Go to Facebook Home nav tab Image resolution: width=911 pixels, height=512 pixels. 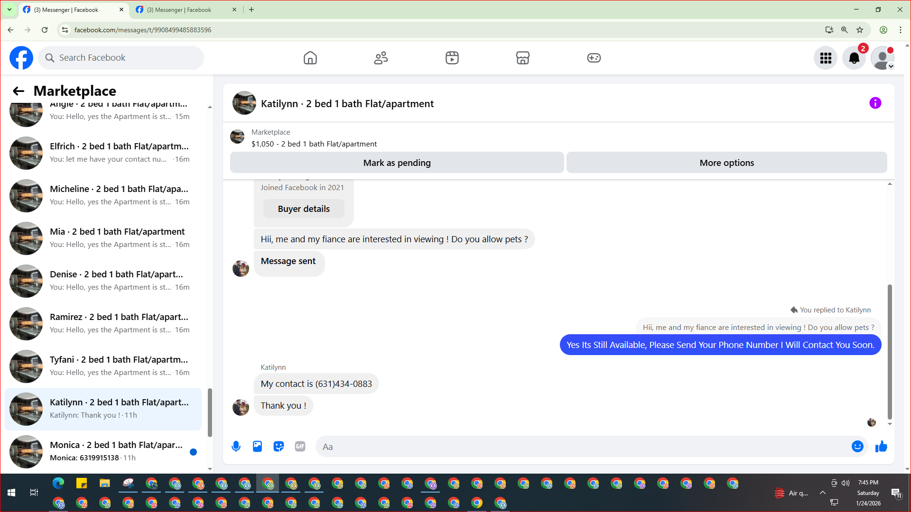point(310,58)
